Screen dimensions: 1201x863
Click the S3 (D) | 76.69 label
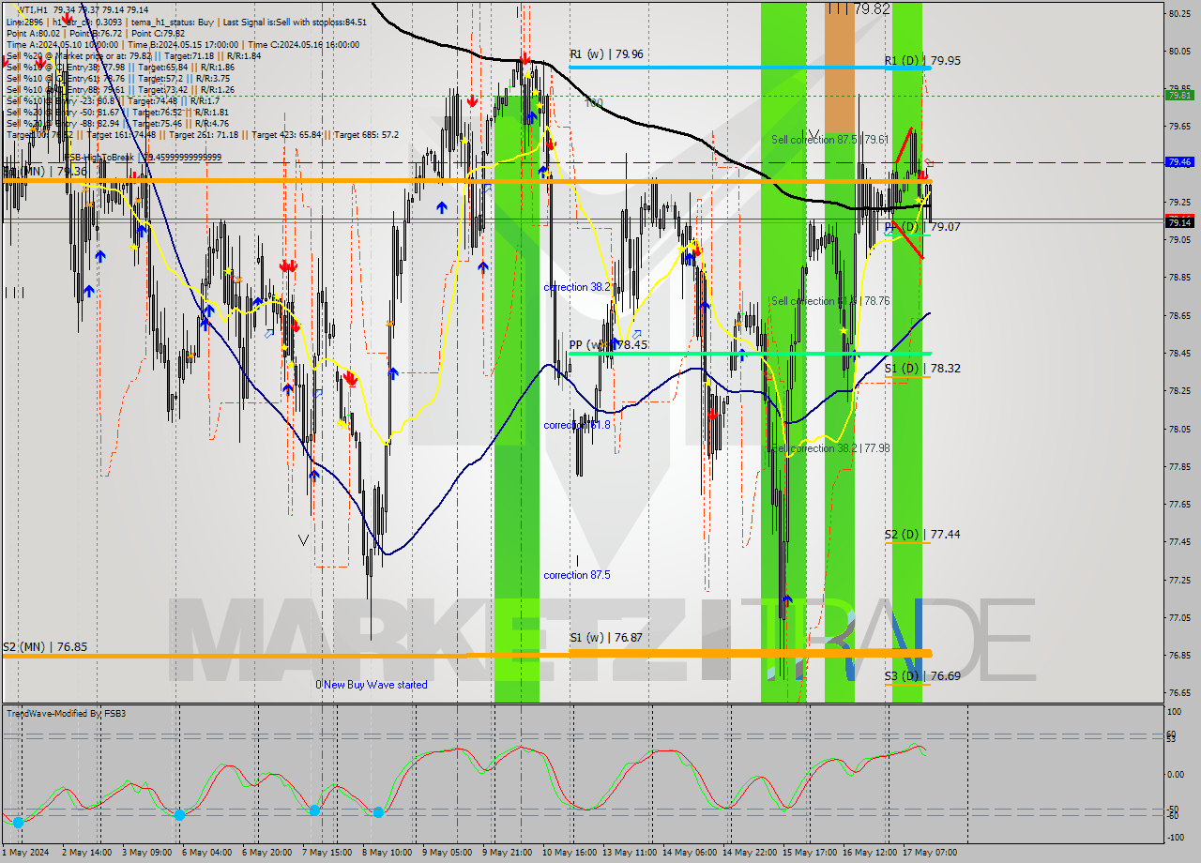coord(922,676)
